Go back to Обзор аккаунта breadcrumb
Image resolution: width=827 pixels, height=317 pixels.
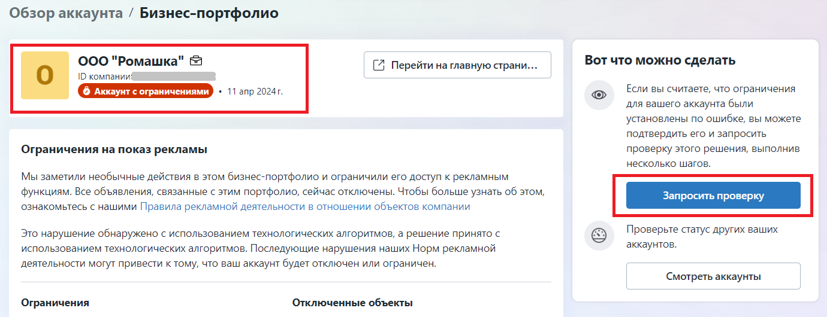coord(66,13)
